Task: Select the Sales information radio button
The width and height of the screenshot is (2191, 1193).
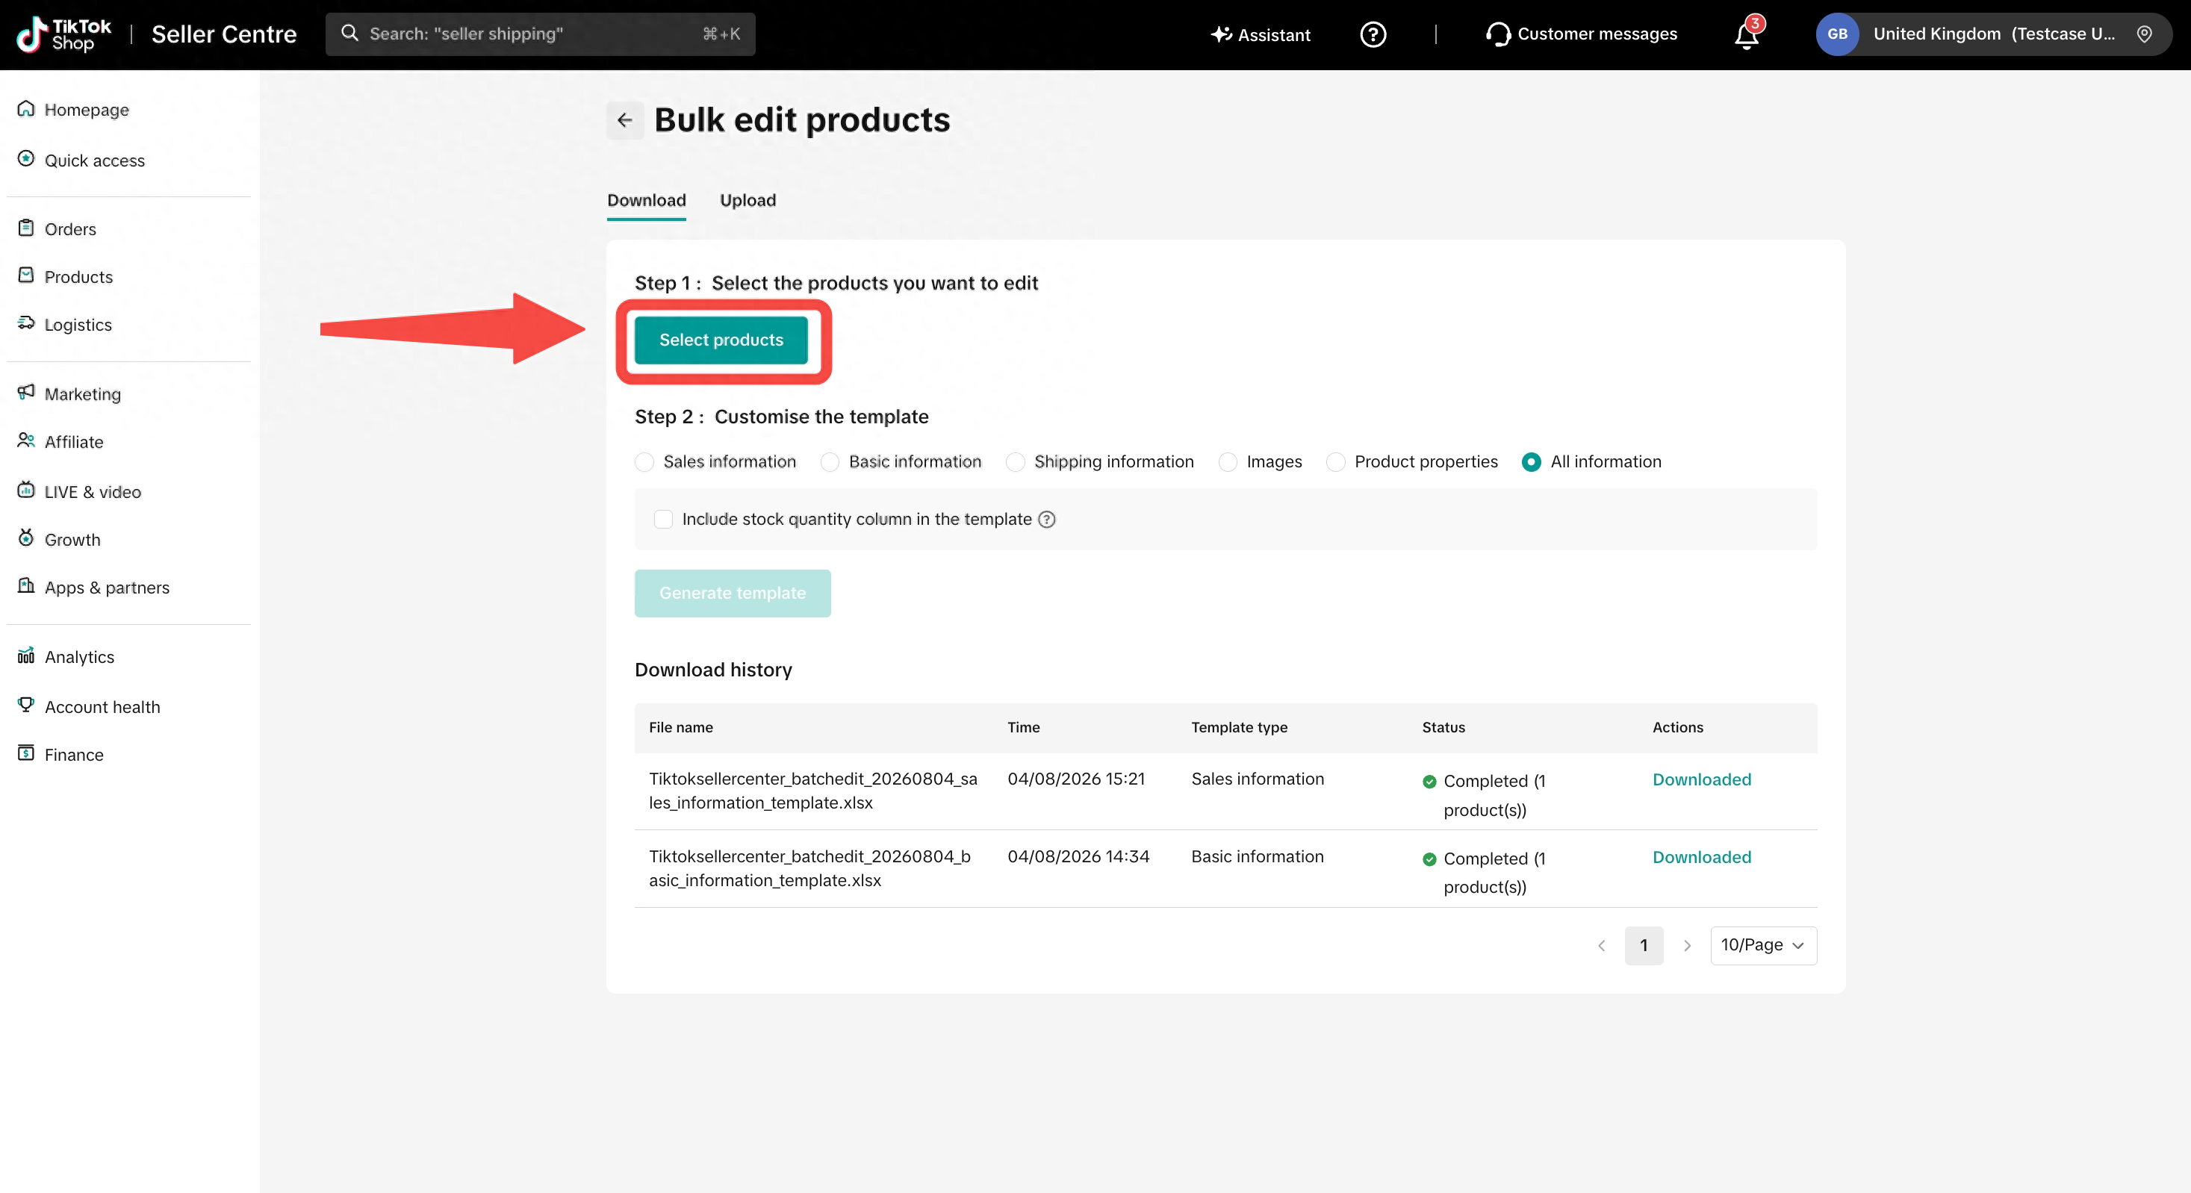Action: [x=644, y=461]
